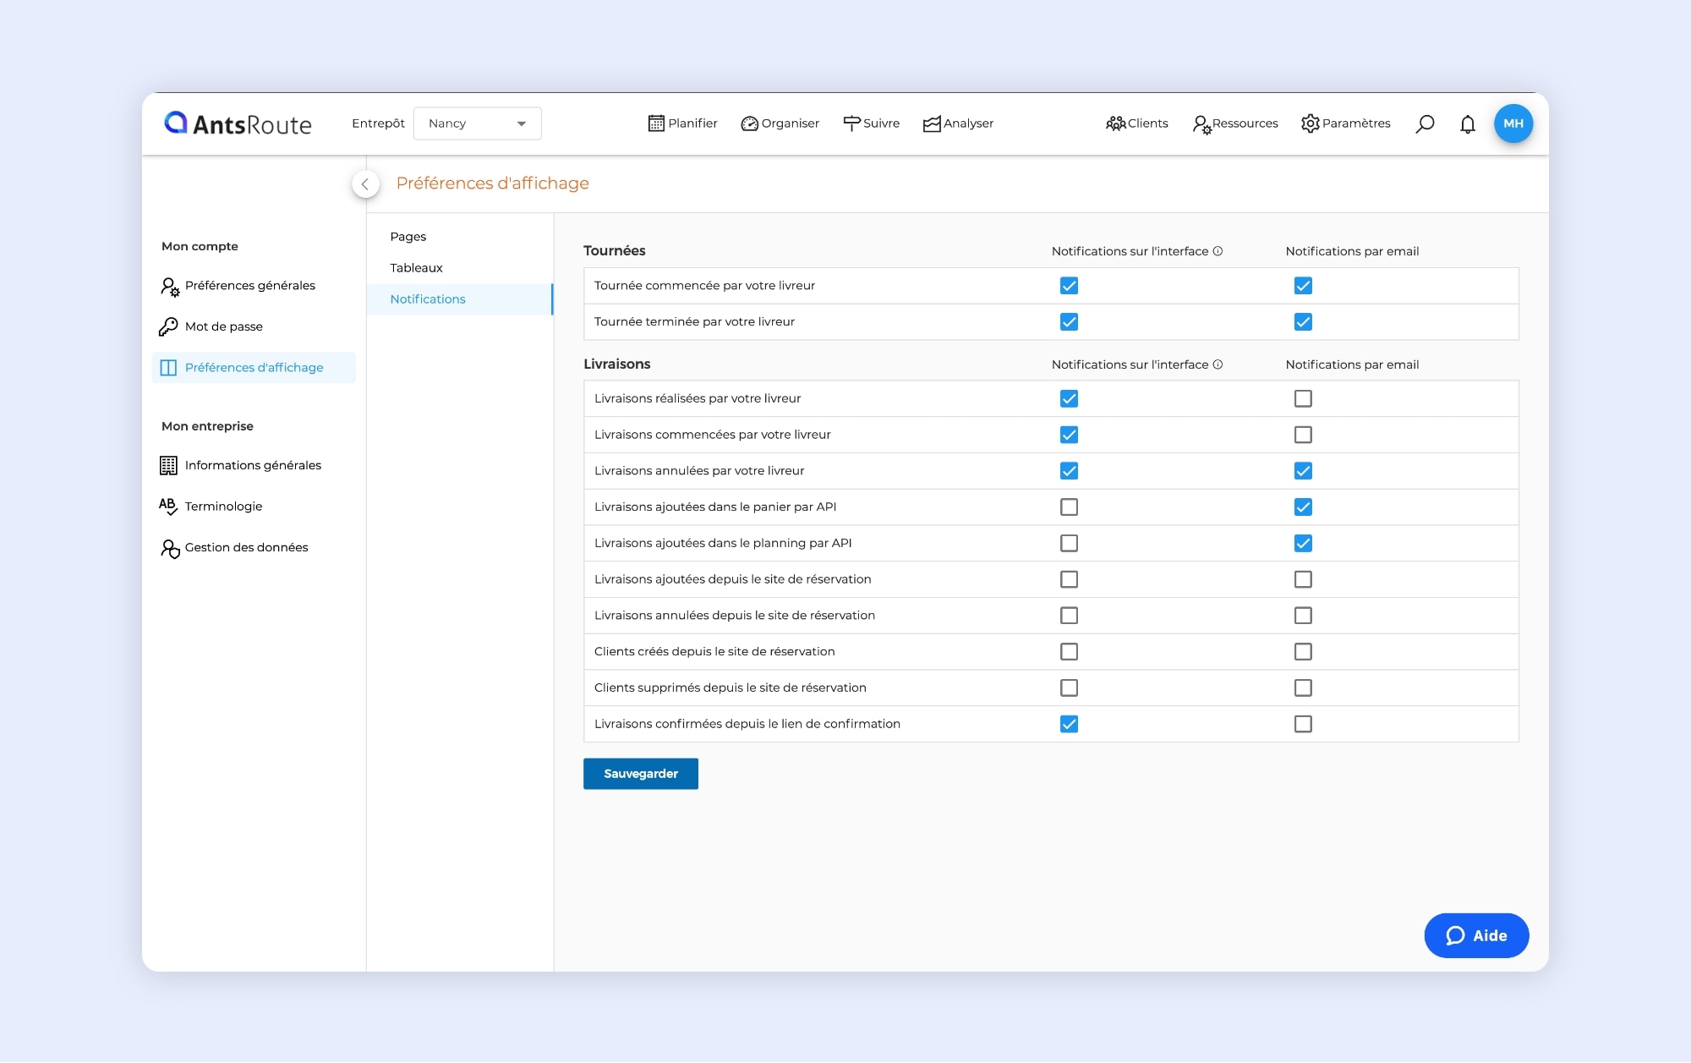Open the notifications bell icon
1691x1063 pixels.
[x=1468, y=123]
